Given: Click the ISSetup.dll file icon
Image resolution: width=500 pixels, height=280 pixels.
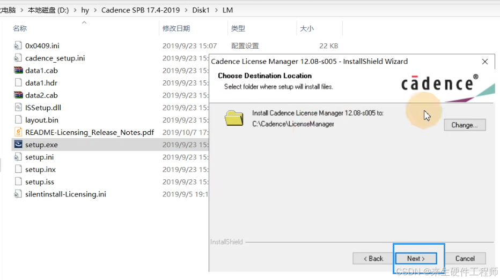Looking at the screenshot, I should point(18,108).
